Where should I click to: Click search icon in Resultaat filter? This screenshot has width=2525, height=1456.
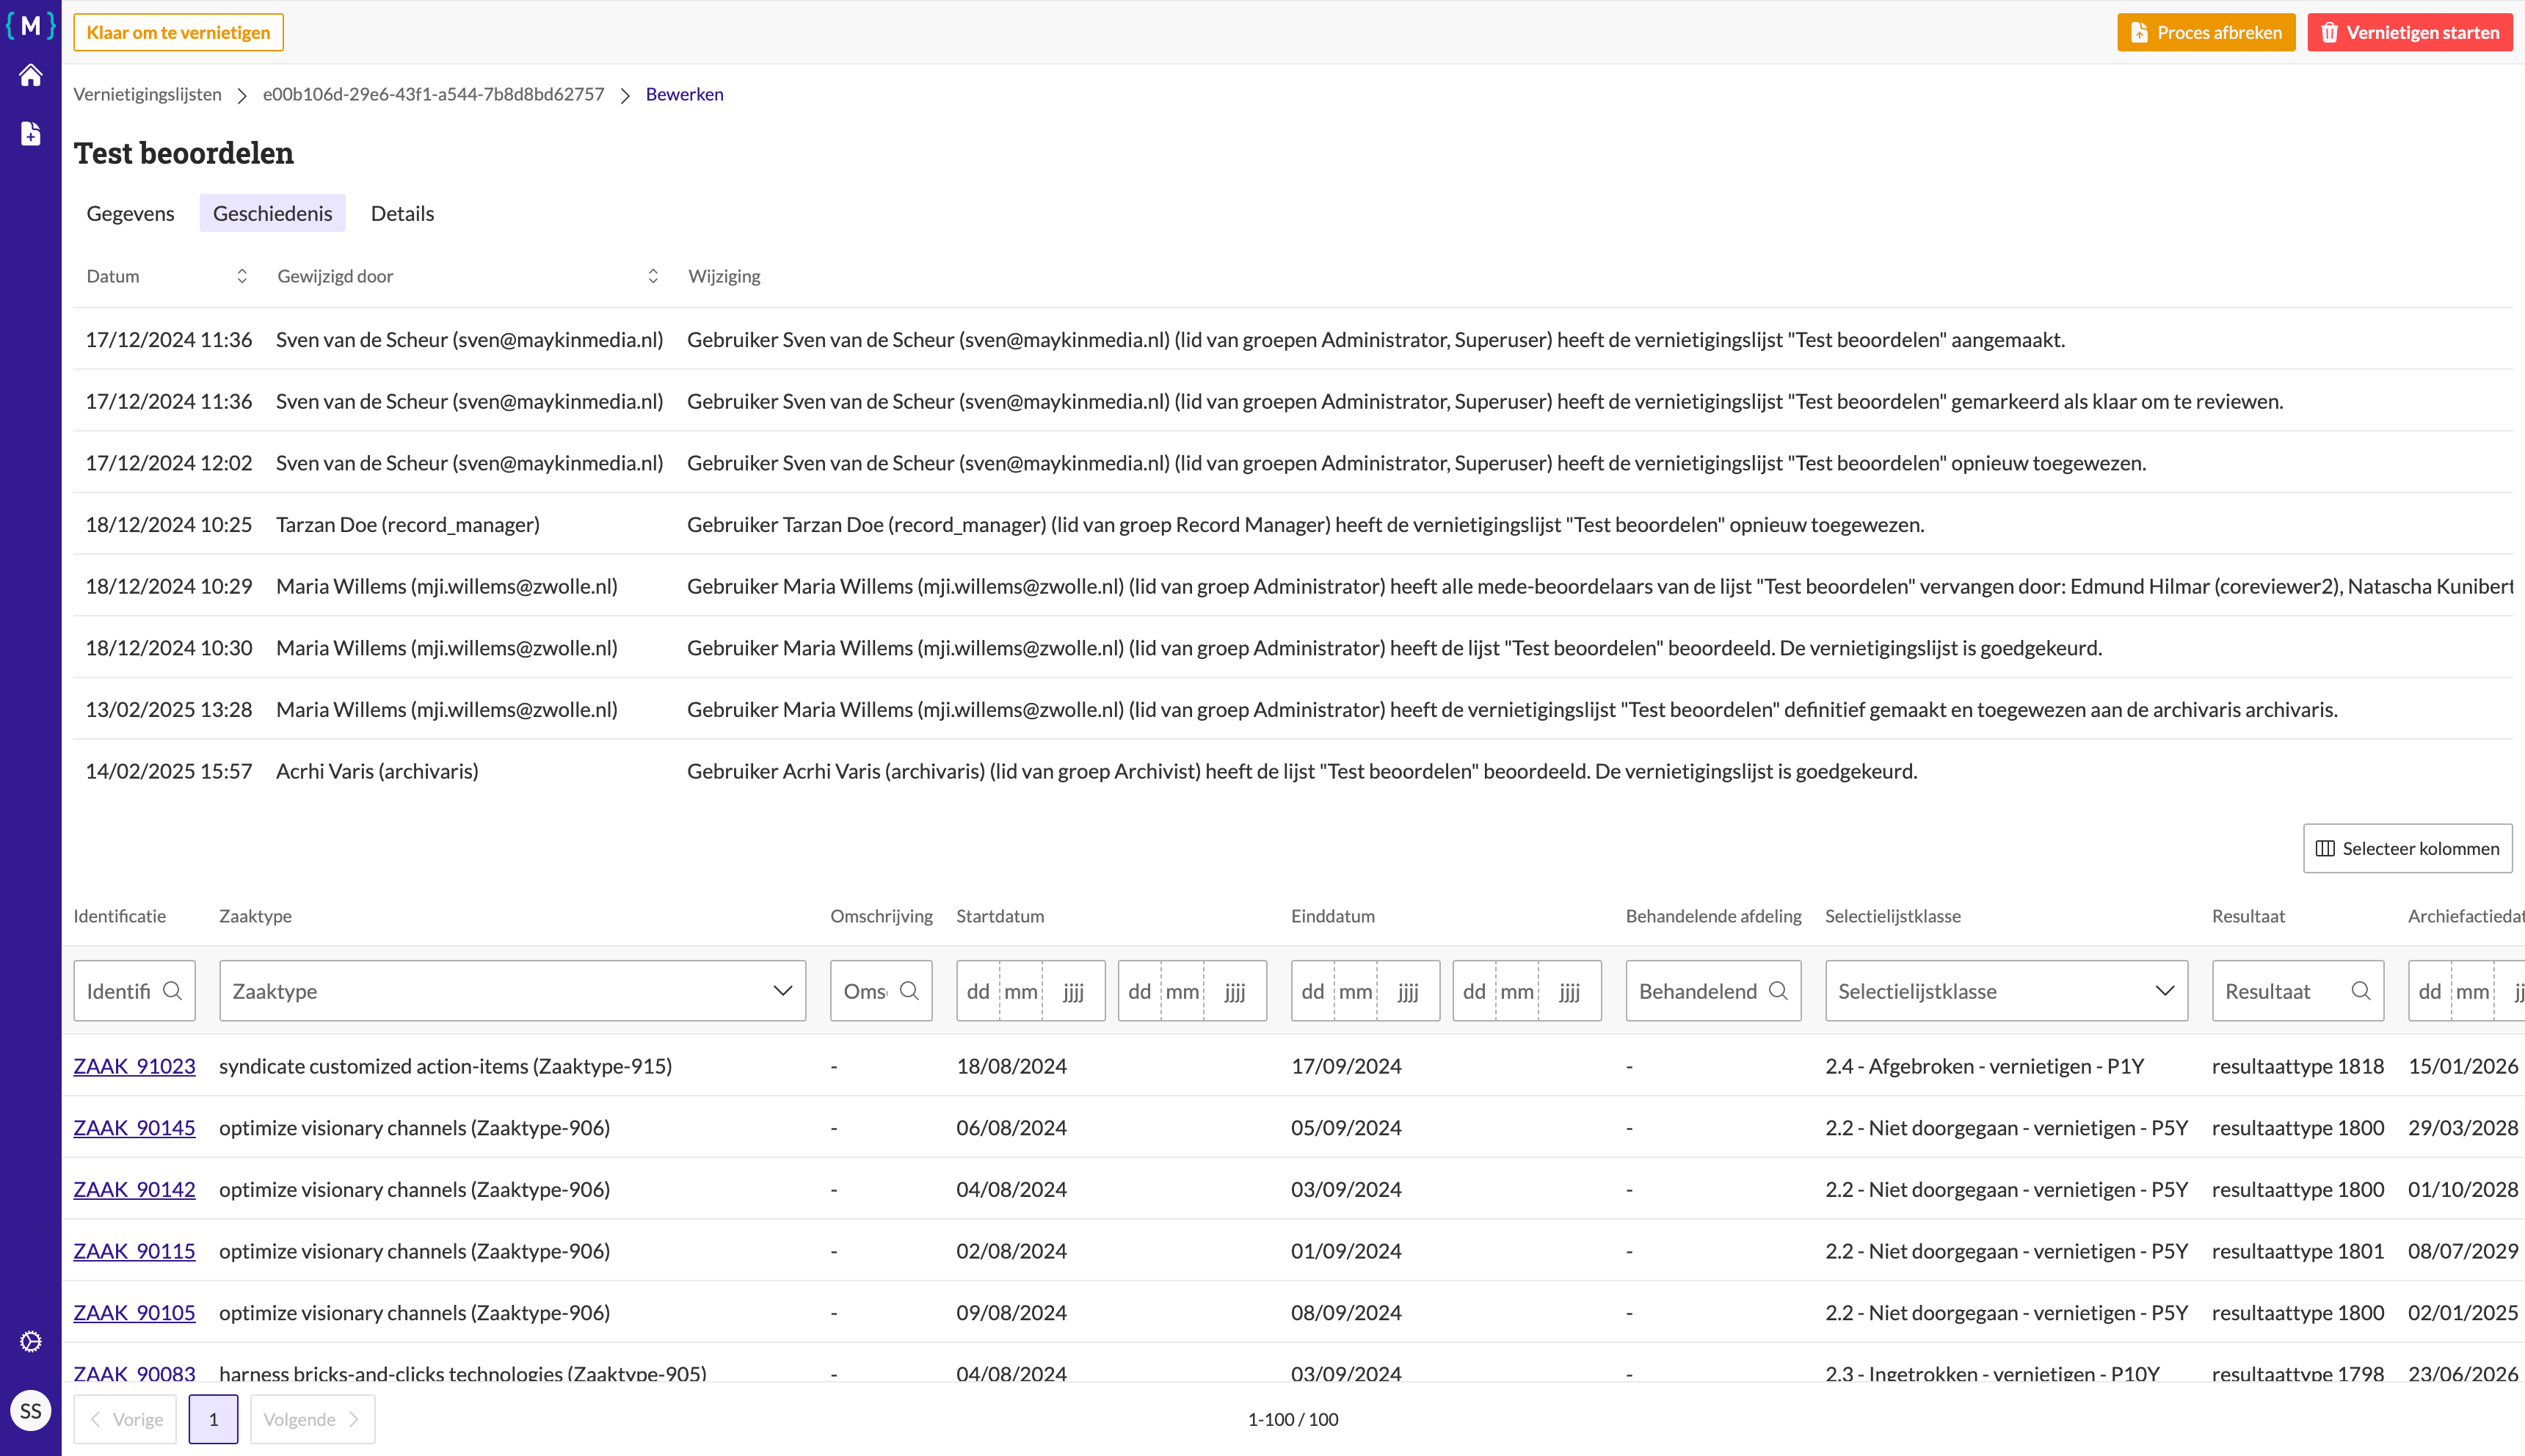point(2361,990)
